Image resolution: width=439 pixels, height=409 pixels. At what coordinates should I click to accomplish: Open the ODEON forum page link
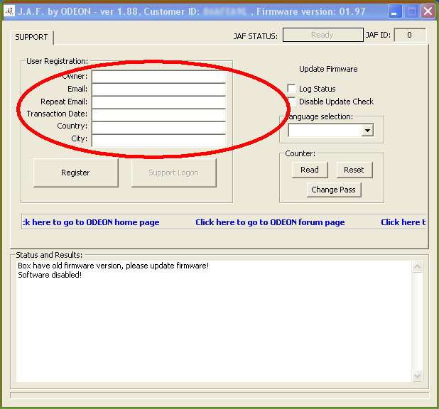point(270,222)
